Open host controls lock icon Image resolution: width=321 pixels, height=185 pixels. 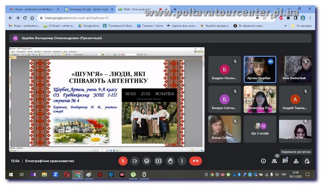(x=307, y=161)
